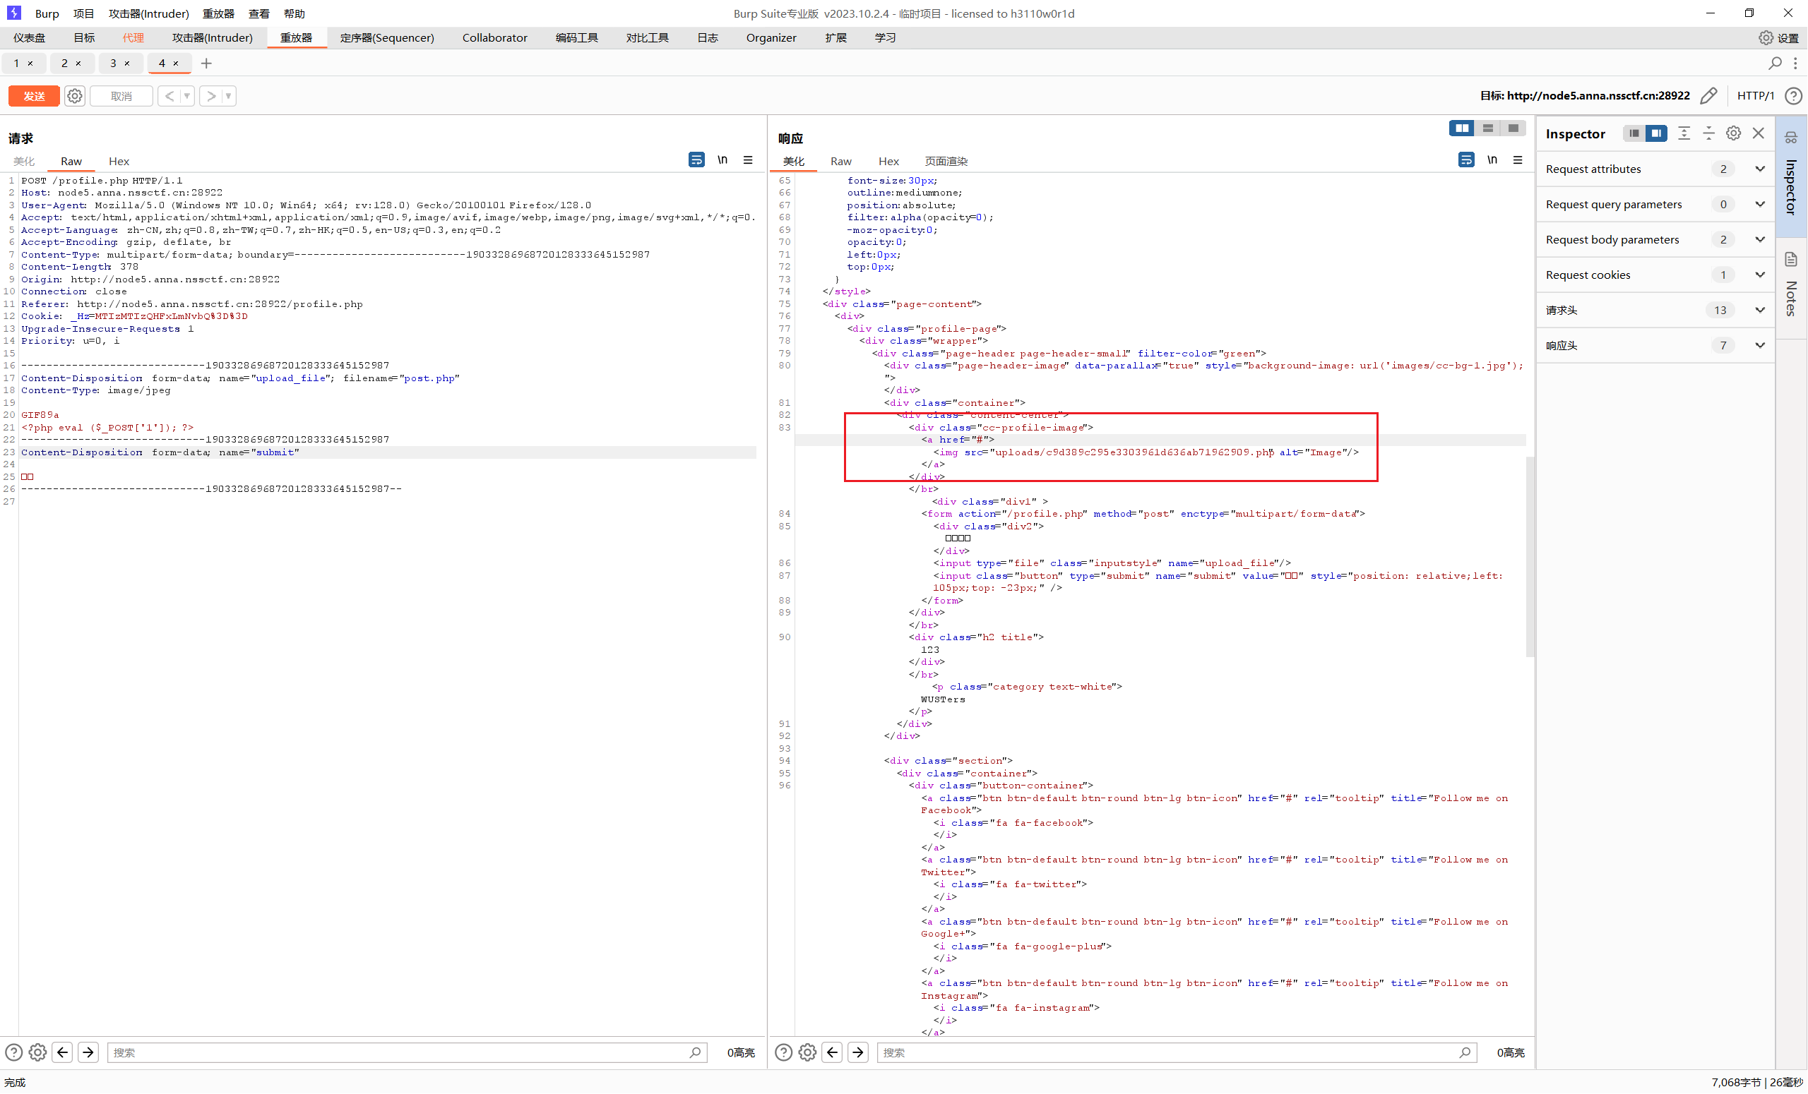Open Inspector settings gear

point(1733,133)
